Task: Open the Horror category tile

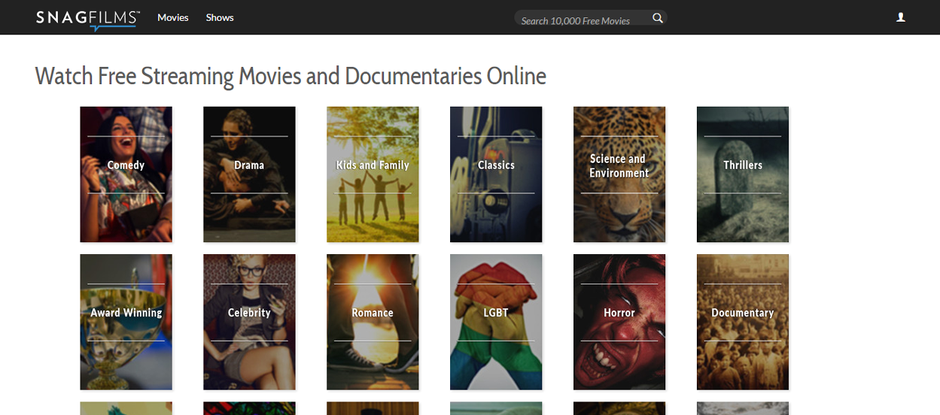Action: [x=619, y=322]
